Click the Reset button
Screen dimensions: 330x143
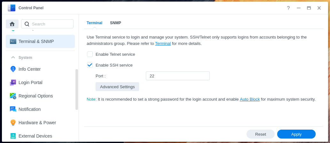pos(260,134)
